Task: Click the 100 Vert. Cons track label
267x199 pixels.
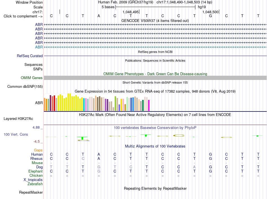Action: (x=16, y=134)
